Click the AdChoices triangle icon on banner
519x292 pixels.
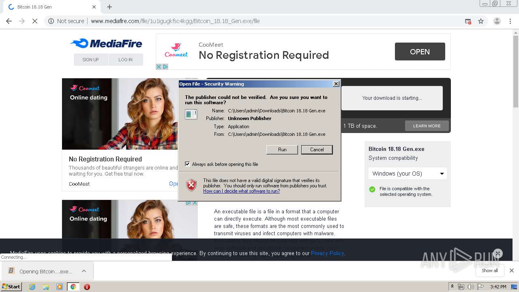[165, 67]
